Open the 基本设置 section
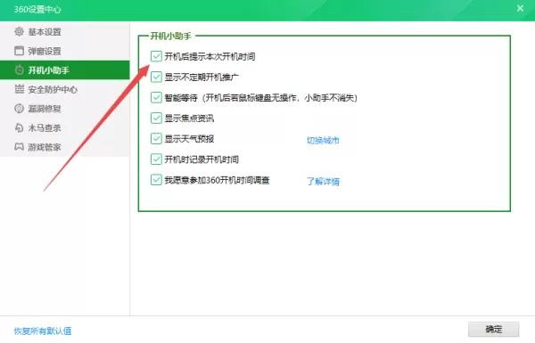The image size is (535, 343). click(x=65, y=32)
